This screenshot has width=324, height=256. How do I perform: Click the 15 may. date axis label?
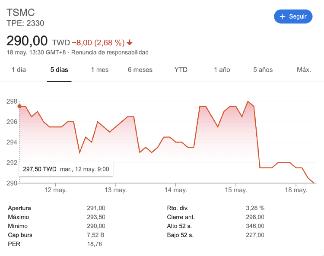click(235, 190)
